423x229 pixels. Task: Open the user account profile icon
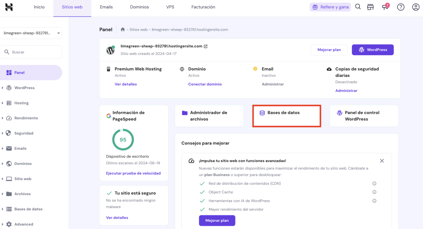(416, 7)
